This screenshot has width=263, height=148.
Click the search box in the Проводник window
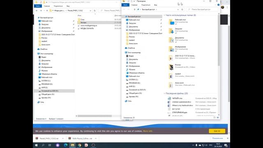203,9
